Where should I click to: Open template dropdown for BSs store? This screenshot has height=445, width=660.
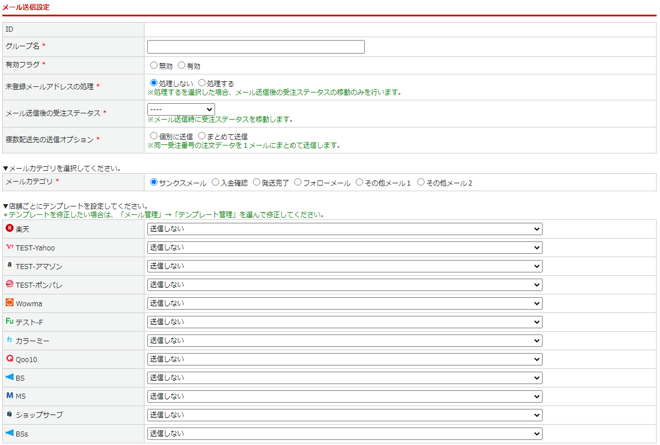[344, 434]
